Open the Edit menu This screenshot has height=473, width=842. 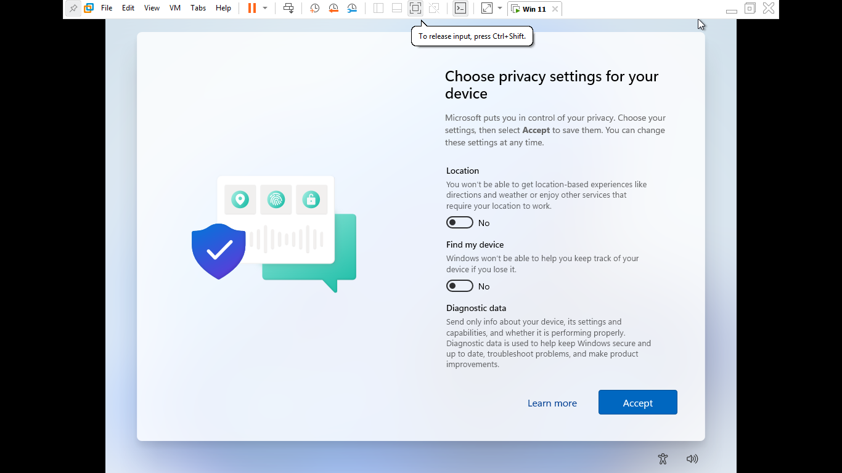[128, 9]
